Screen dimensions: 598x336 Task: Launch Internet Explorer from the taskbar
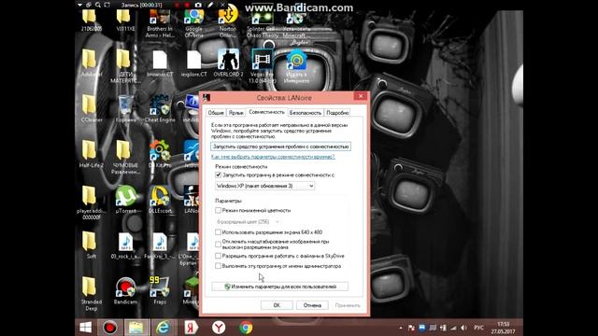(164, 328)
